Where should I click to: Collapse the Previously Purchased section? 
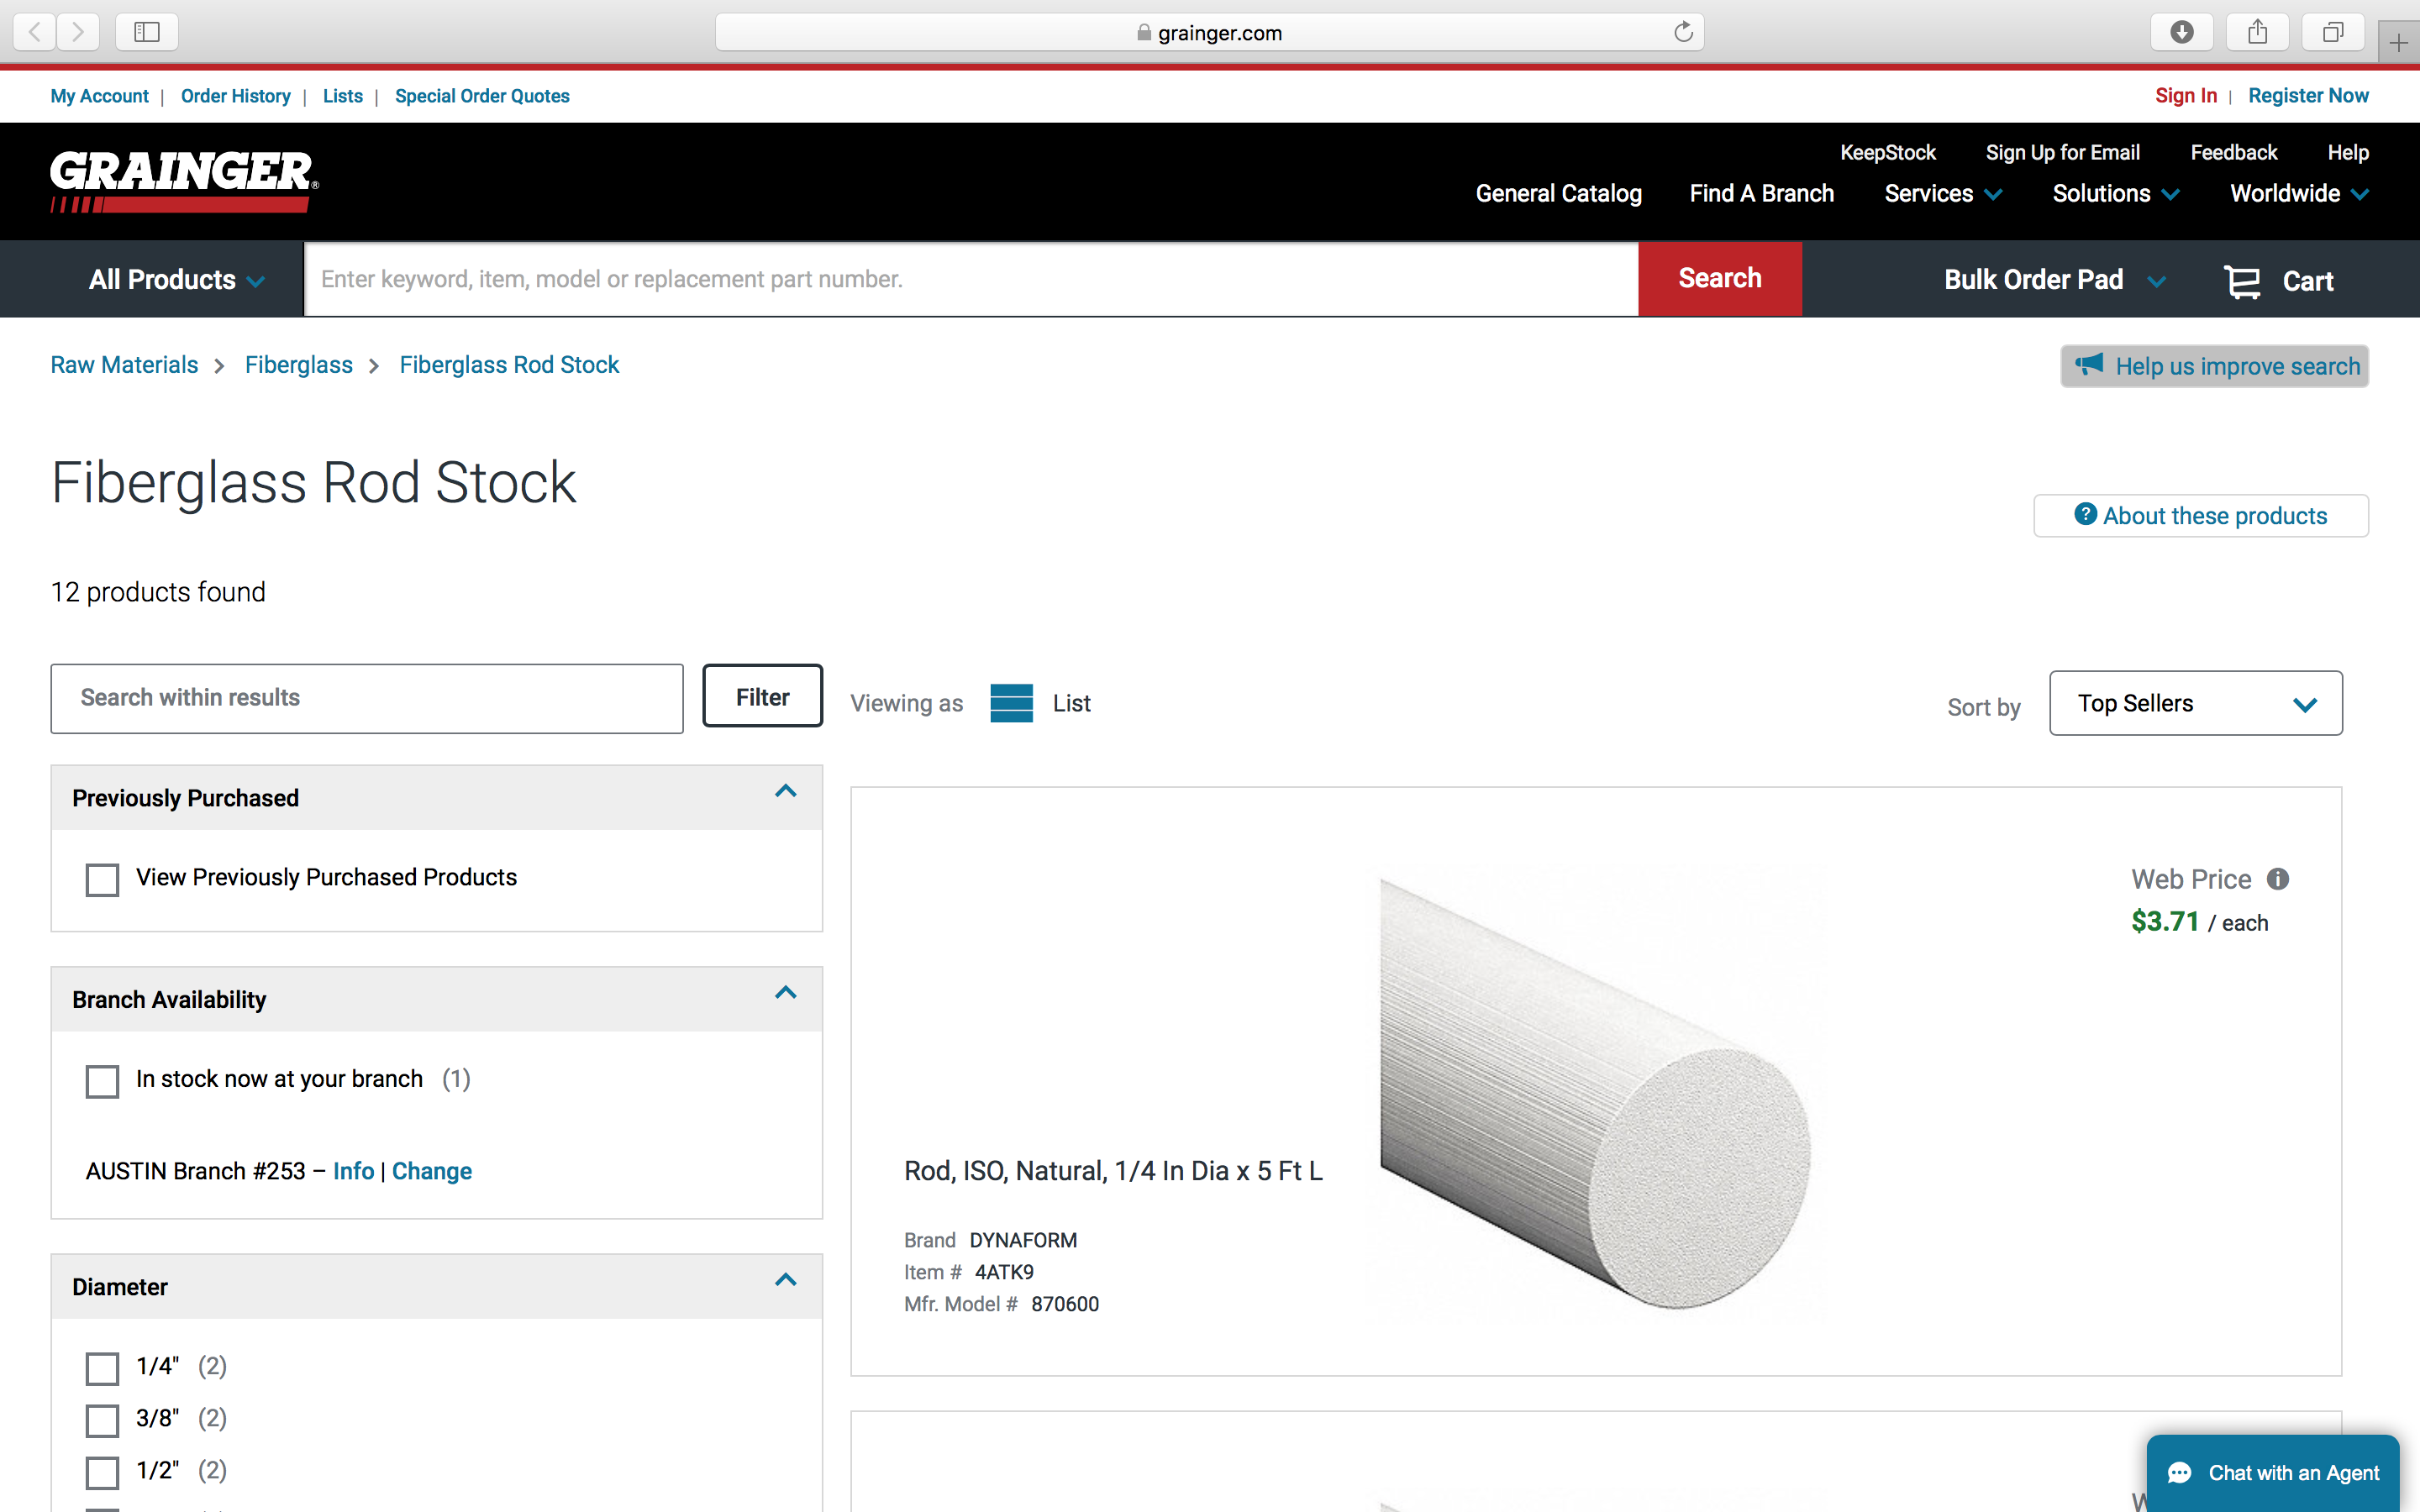[786, 791]
